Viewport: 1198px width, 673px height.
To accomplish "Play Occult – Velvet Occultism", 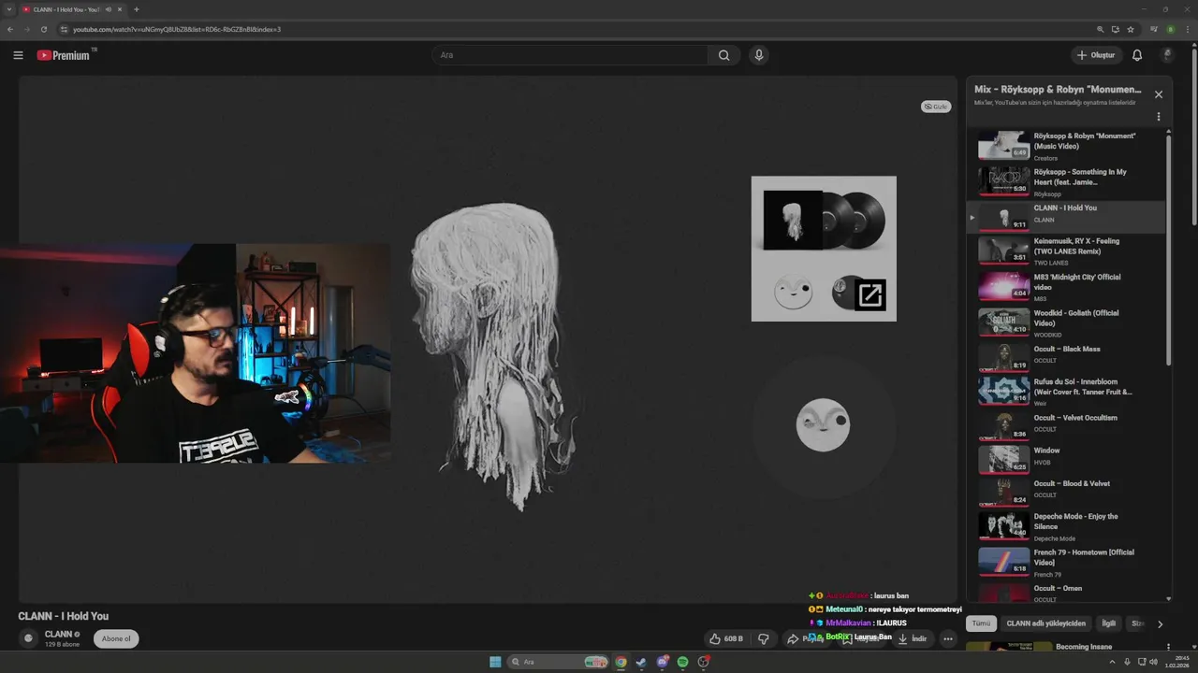I will 1066,426.
